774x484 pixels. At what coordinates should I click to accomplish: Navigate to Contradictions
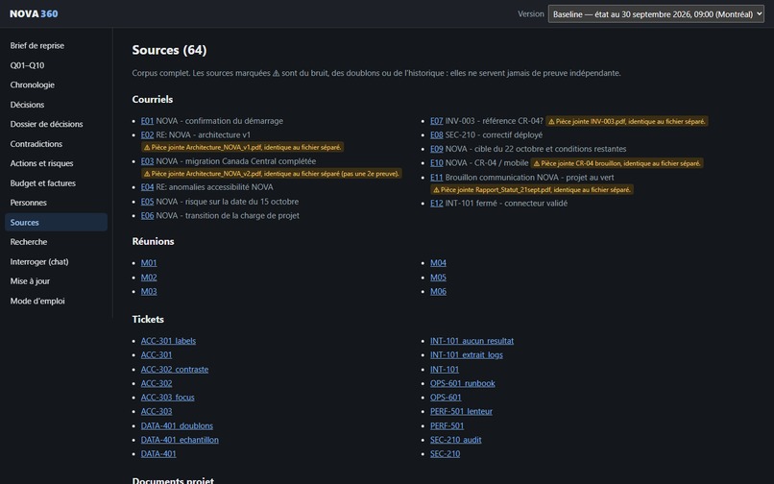(x=57, y=144)
